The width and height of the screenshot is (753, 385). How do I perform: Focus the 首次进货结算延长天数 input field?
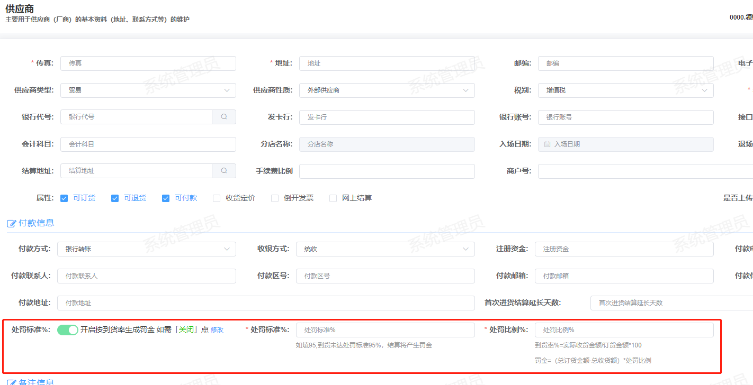coord(670,303)
